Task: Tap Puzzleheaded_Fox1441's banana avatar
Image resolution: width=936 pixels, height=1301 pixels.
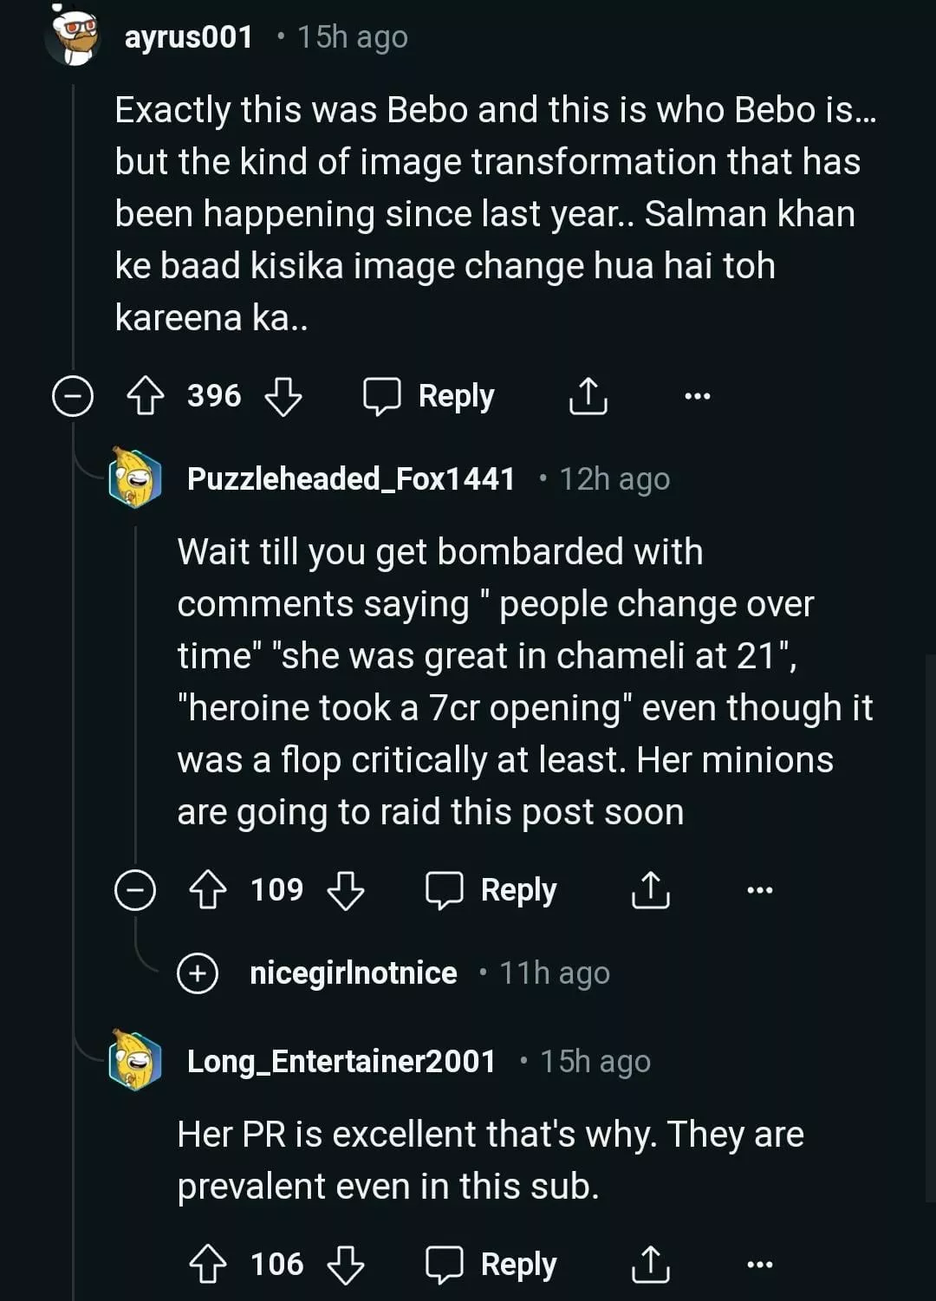Action: coord(135,478)
